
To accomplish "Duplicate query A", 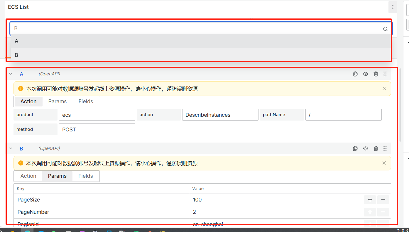I will coord(355,74).
